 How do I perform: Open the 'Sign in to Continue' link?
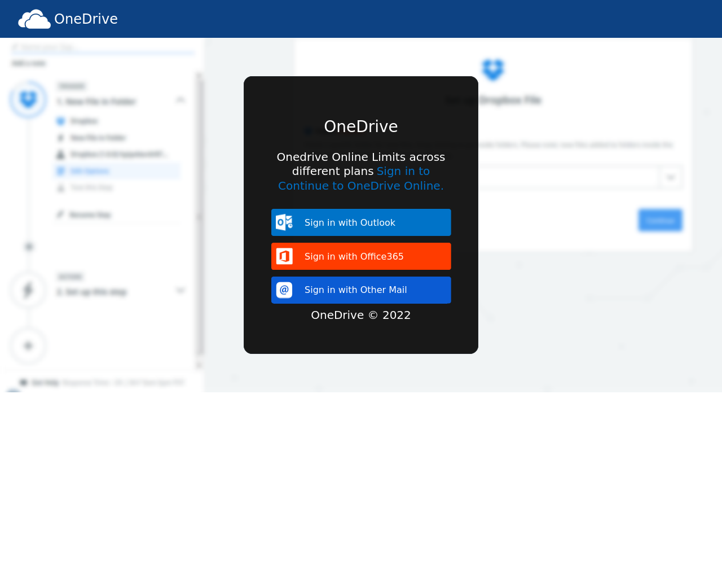click(361, 178)
